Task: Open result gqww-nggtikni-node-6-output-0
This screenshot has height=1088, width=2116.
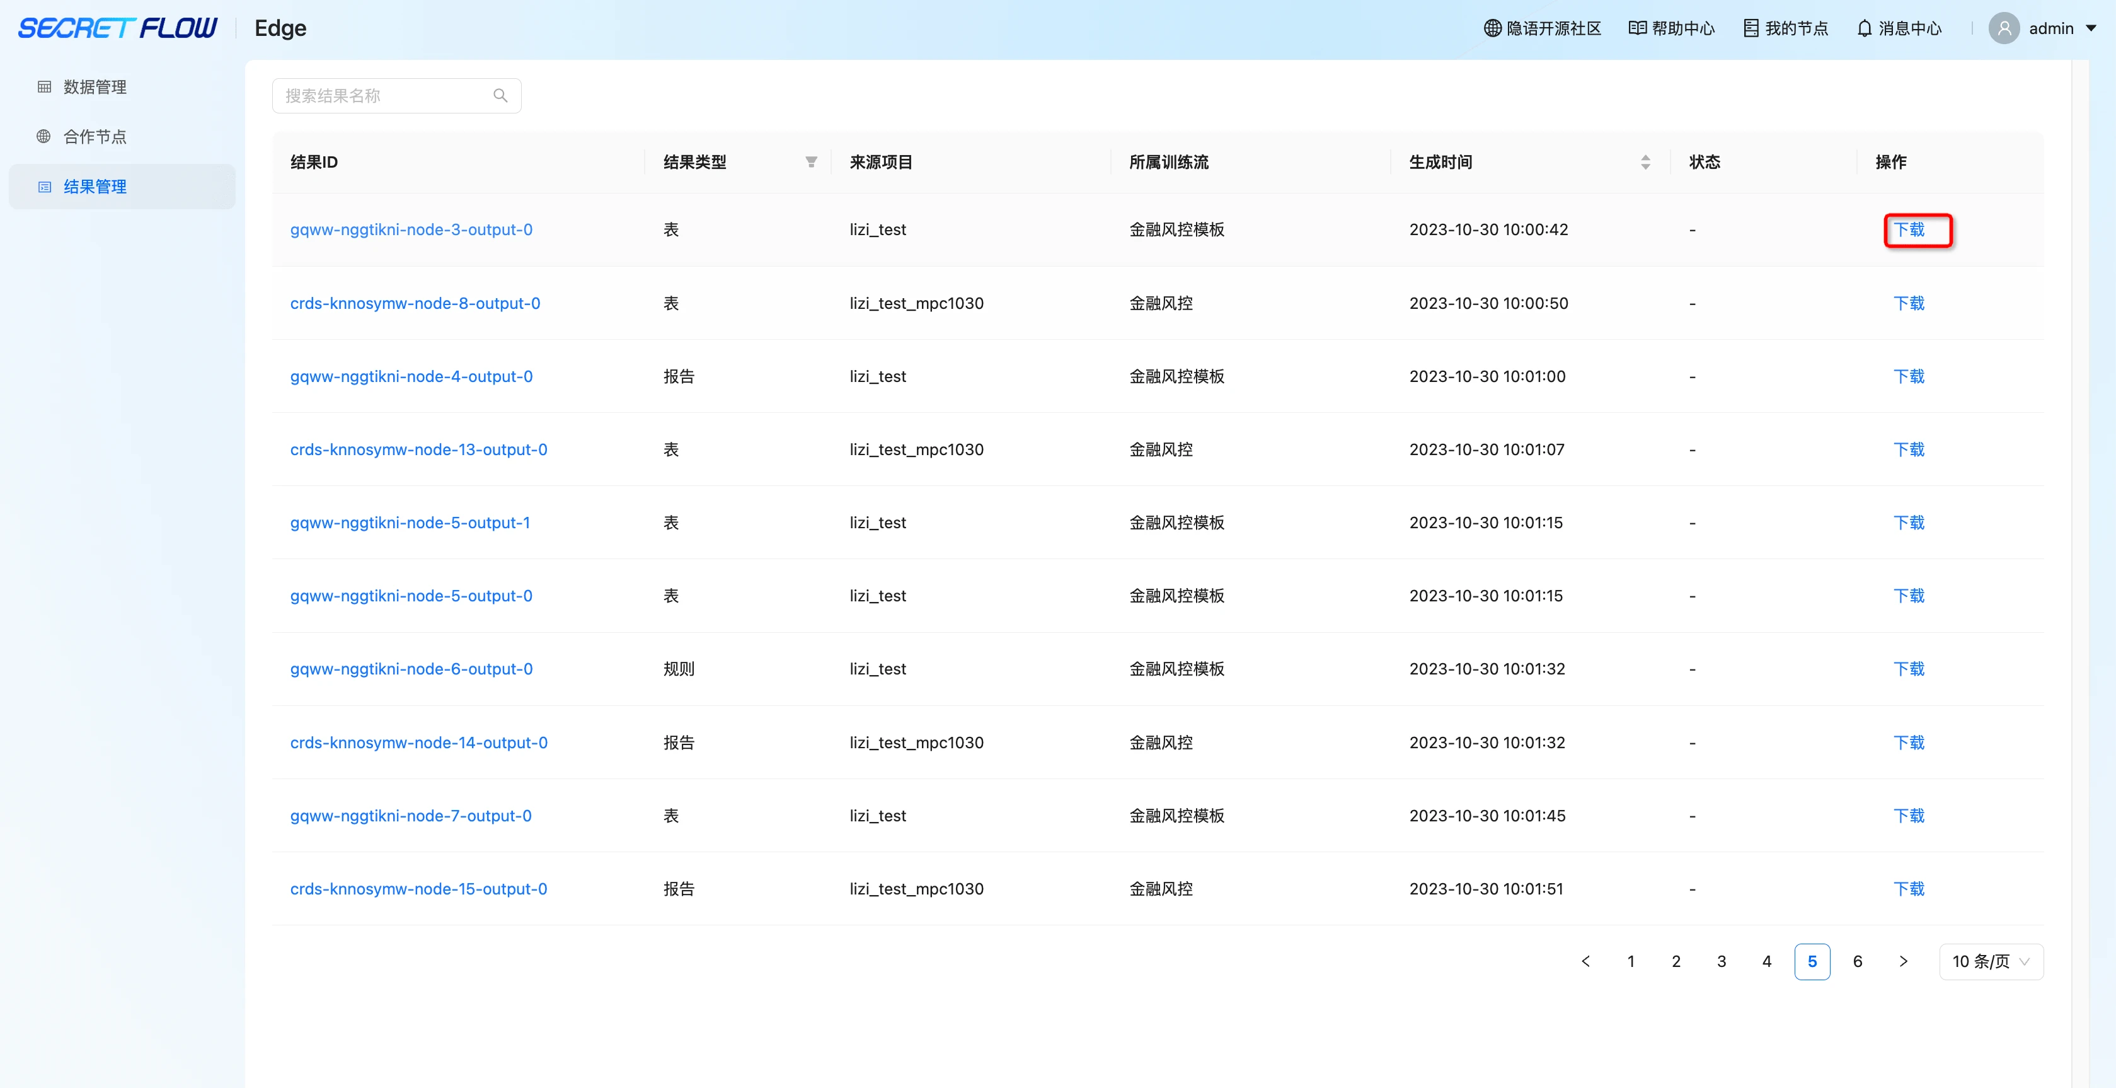Action: tap(411, 669)
